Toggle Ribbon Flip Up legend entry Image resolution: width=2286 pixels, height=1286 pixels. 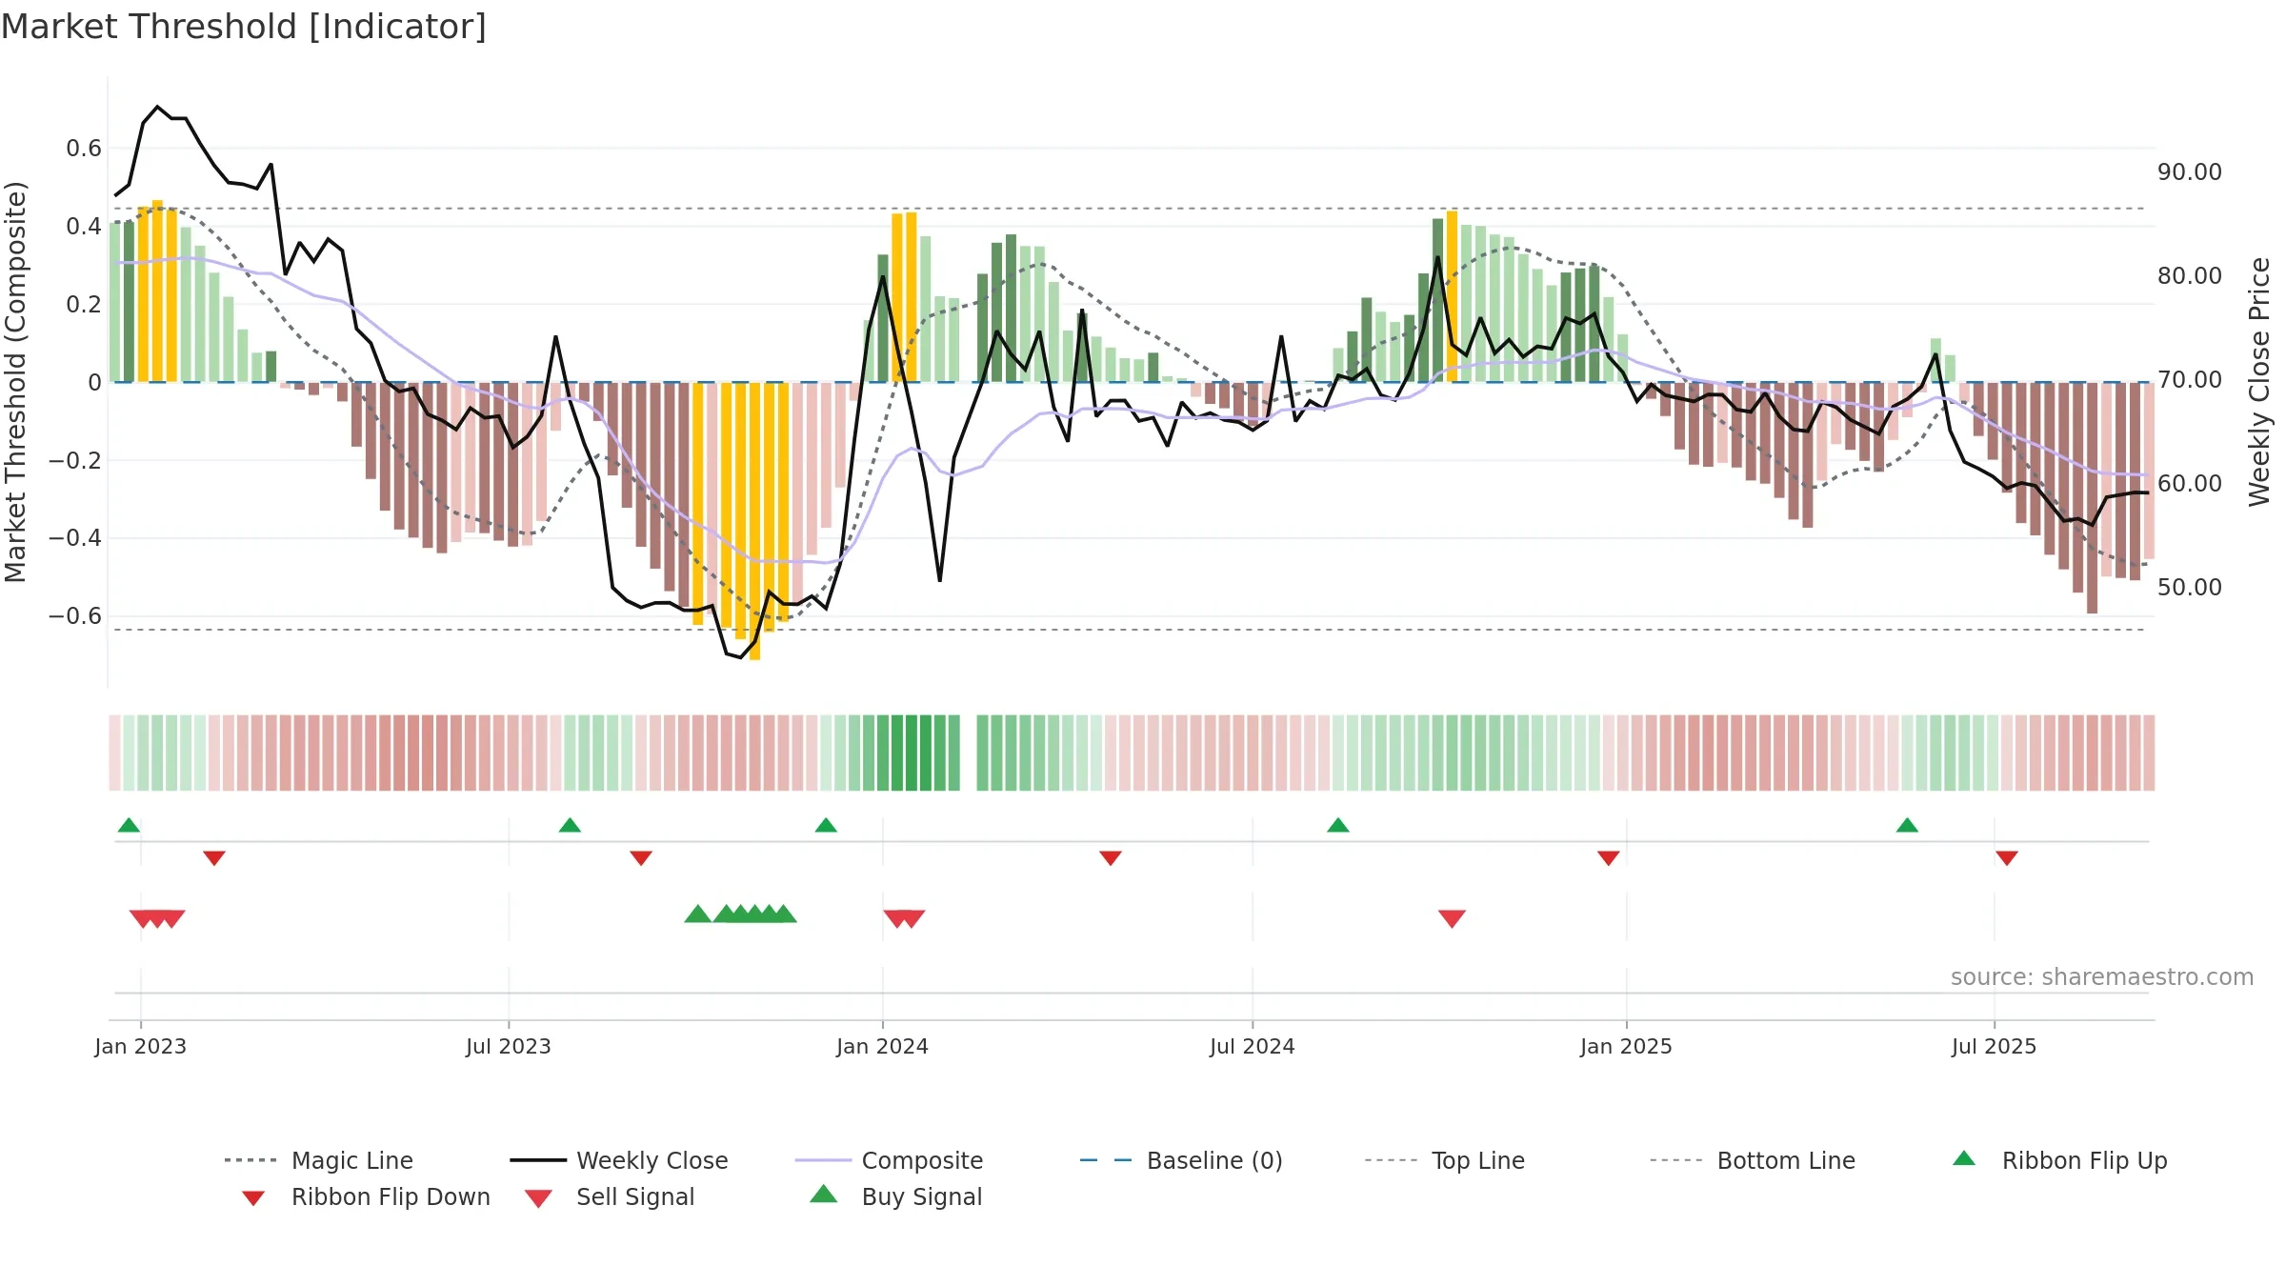[2059, 1160]
